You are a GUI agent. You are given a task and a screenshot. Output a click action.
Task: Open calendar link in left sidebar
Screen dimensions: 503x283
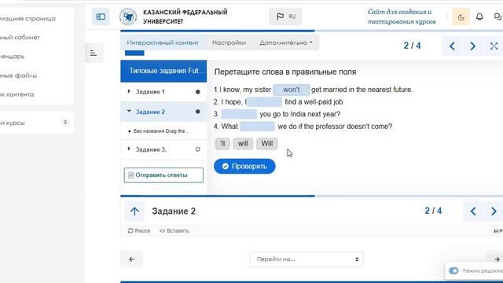point(13,57)
